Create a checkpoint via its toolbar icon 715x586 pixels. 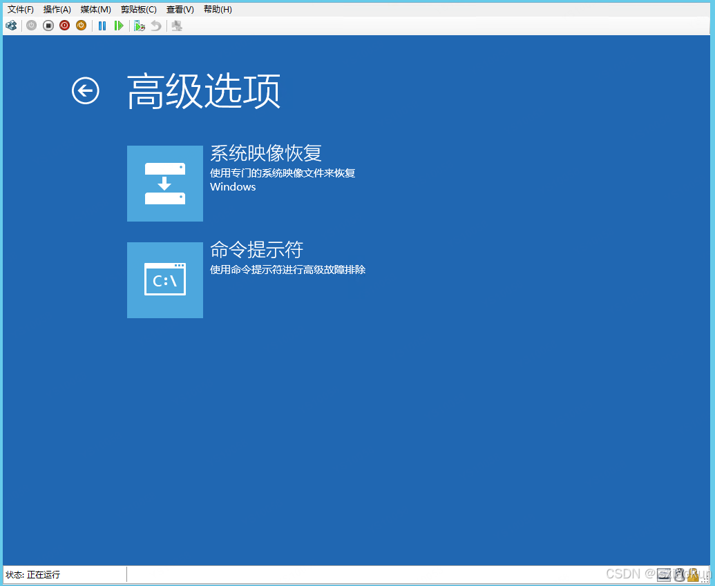coord(139,26)
